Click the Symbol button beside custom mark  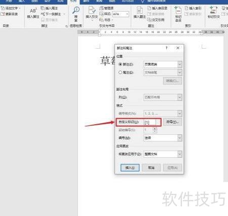point(172,122)
